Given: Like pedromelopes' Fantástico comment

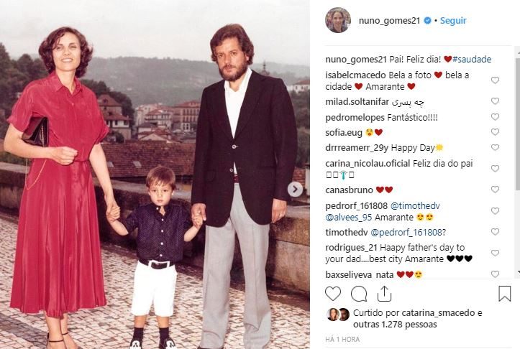Looking at the screenshot, I should pyautogui.click(x=495, y=117).
